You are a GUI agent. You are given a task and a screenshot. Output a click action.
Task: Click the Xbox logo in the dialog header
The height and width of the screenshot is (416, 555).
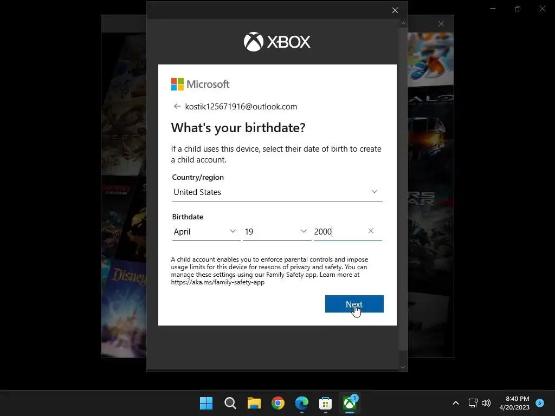277,42
